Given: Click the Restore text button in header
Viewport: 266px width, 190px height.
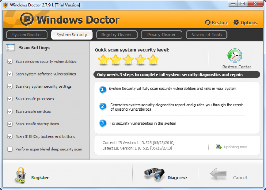Looking at the screenshot, I should tap(220, 22).
